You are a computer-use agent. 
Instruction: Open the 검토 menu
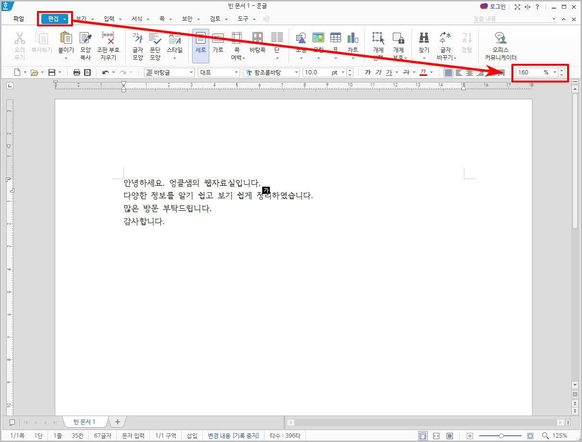[215, 19]
